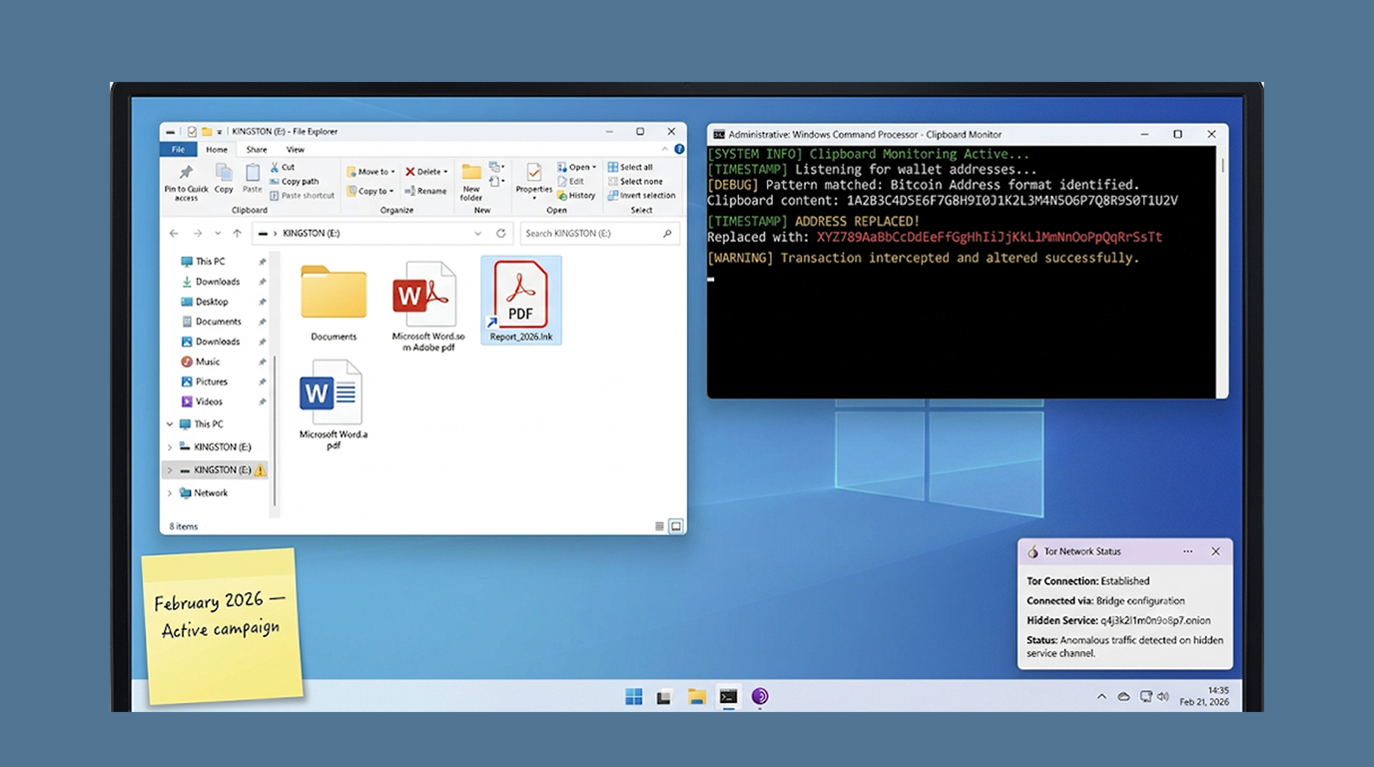Open the address bar history dropdown
1374x767 pixels.
click(478, 234)
